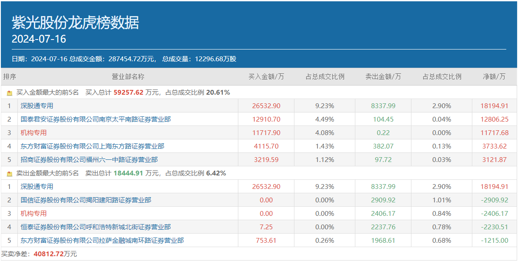Open 东方财富证券拉萨金融城南环路证券营业部 link

[x=102, y=241]
